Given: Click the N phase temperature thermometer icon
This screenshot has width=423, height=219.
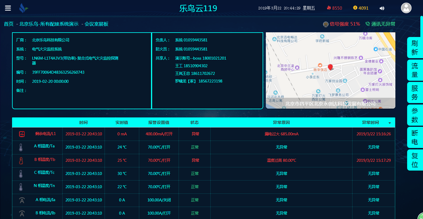Looking at the screenshot, I should click(x=21, y=187).
